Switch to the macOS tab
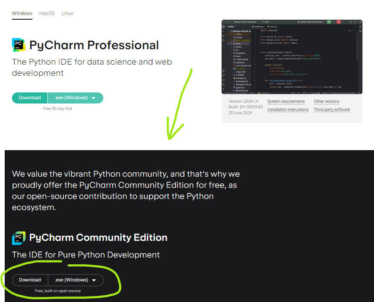Screen dimensions: 374x302 pos(47,13)
